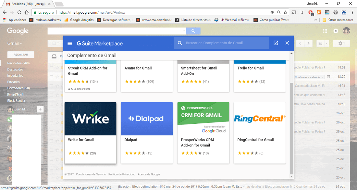
Task: Go back with Chrome back arrow
Action: click(x=5, y=12)
